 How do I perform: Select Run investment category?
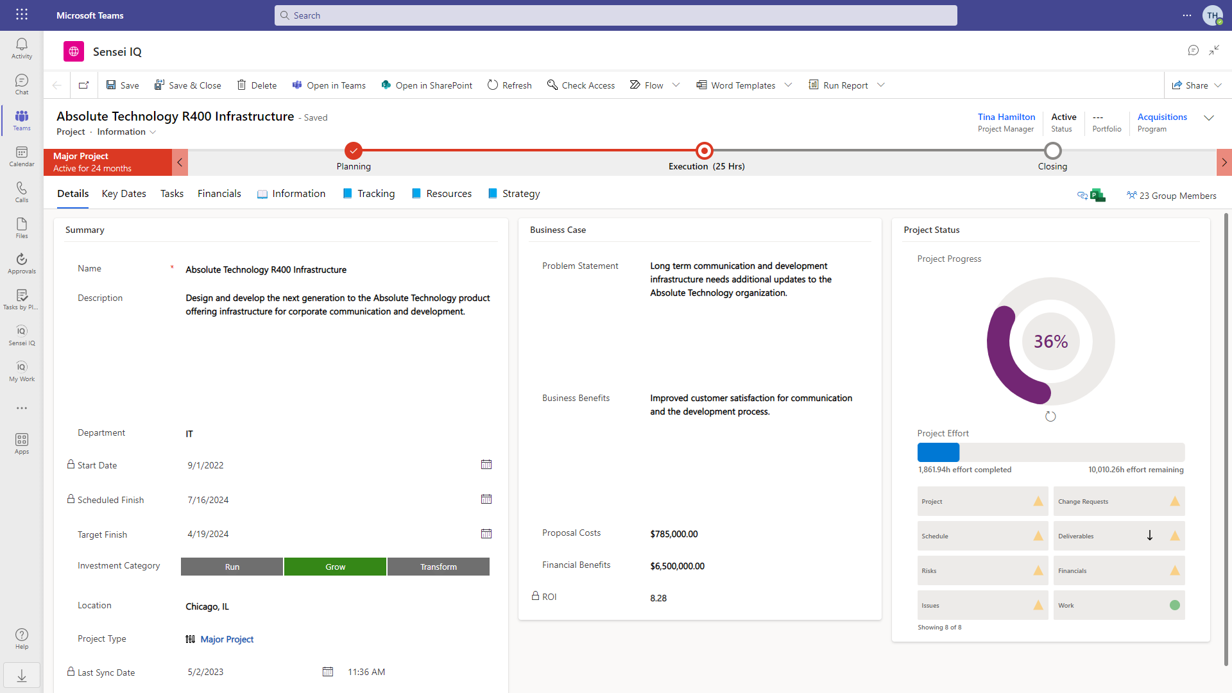pos(232,567)
